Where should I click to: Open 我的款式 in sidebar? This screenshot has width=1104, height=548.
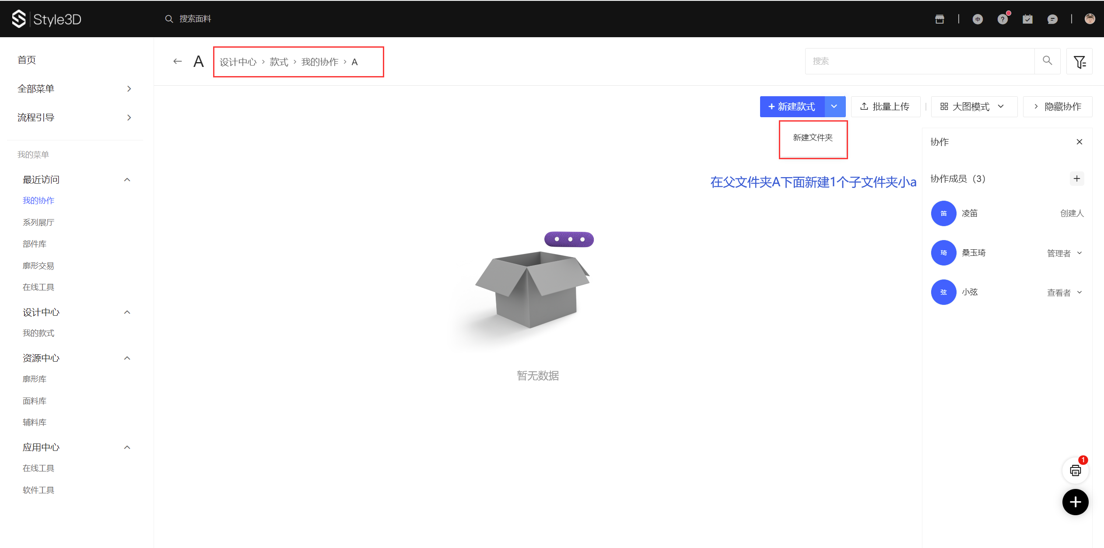[39, 333]
